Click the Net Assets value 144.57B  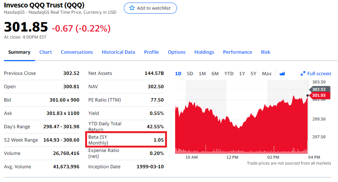(154, 73)
